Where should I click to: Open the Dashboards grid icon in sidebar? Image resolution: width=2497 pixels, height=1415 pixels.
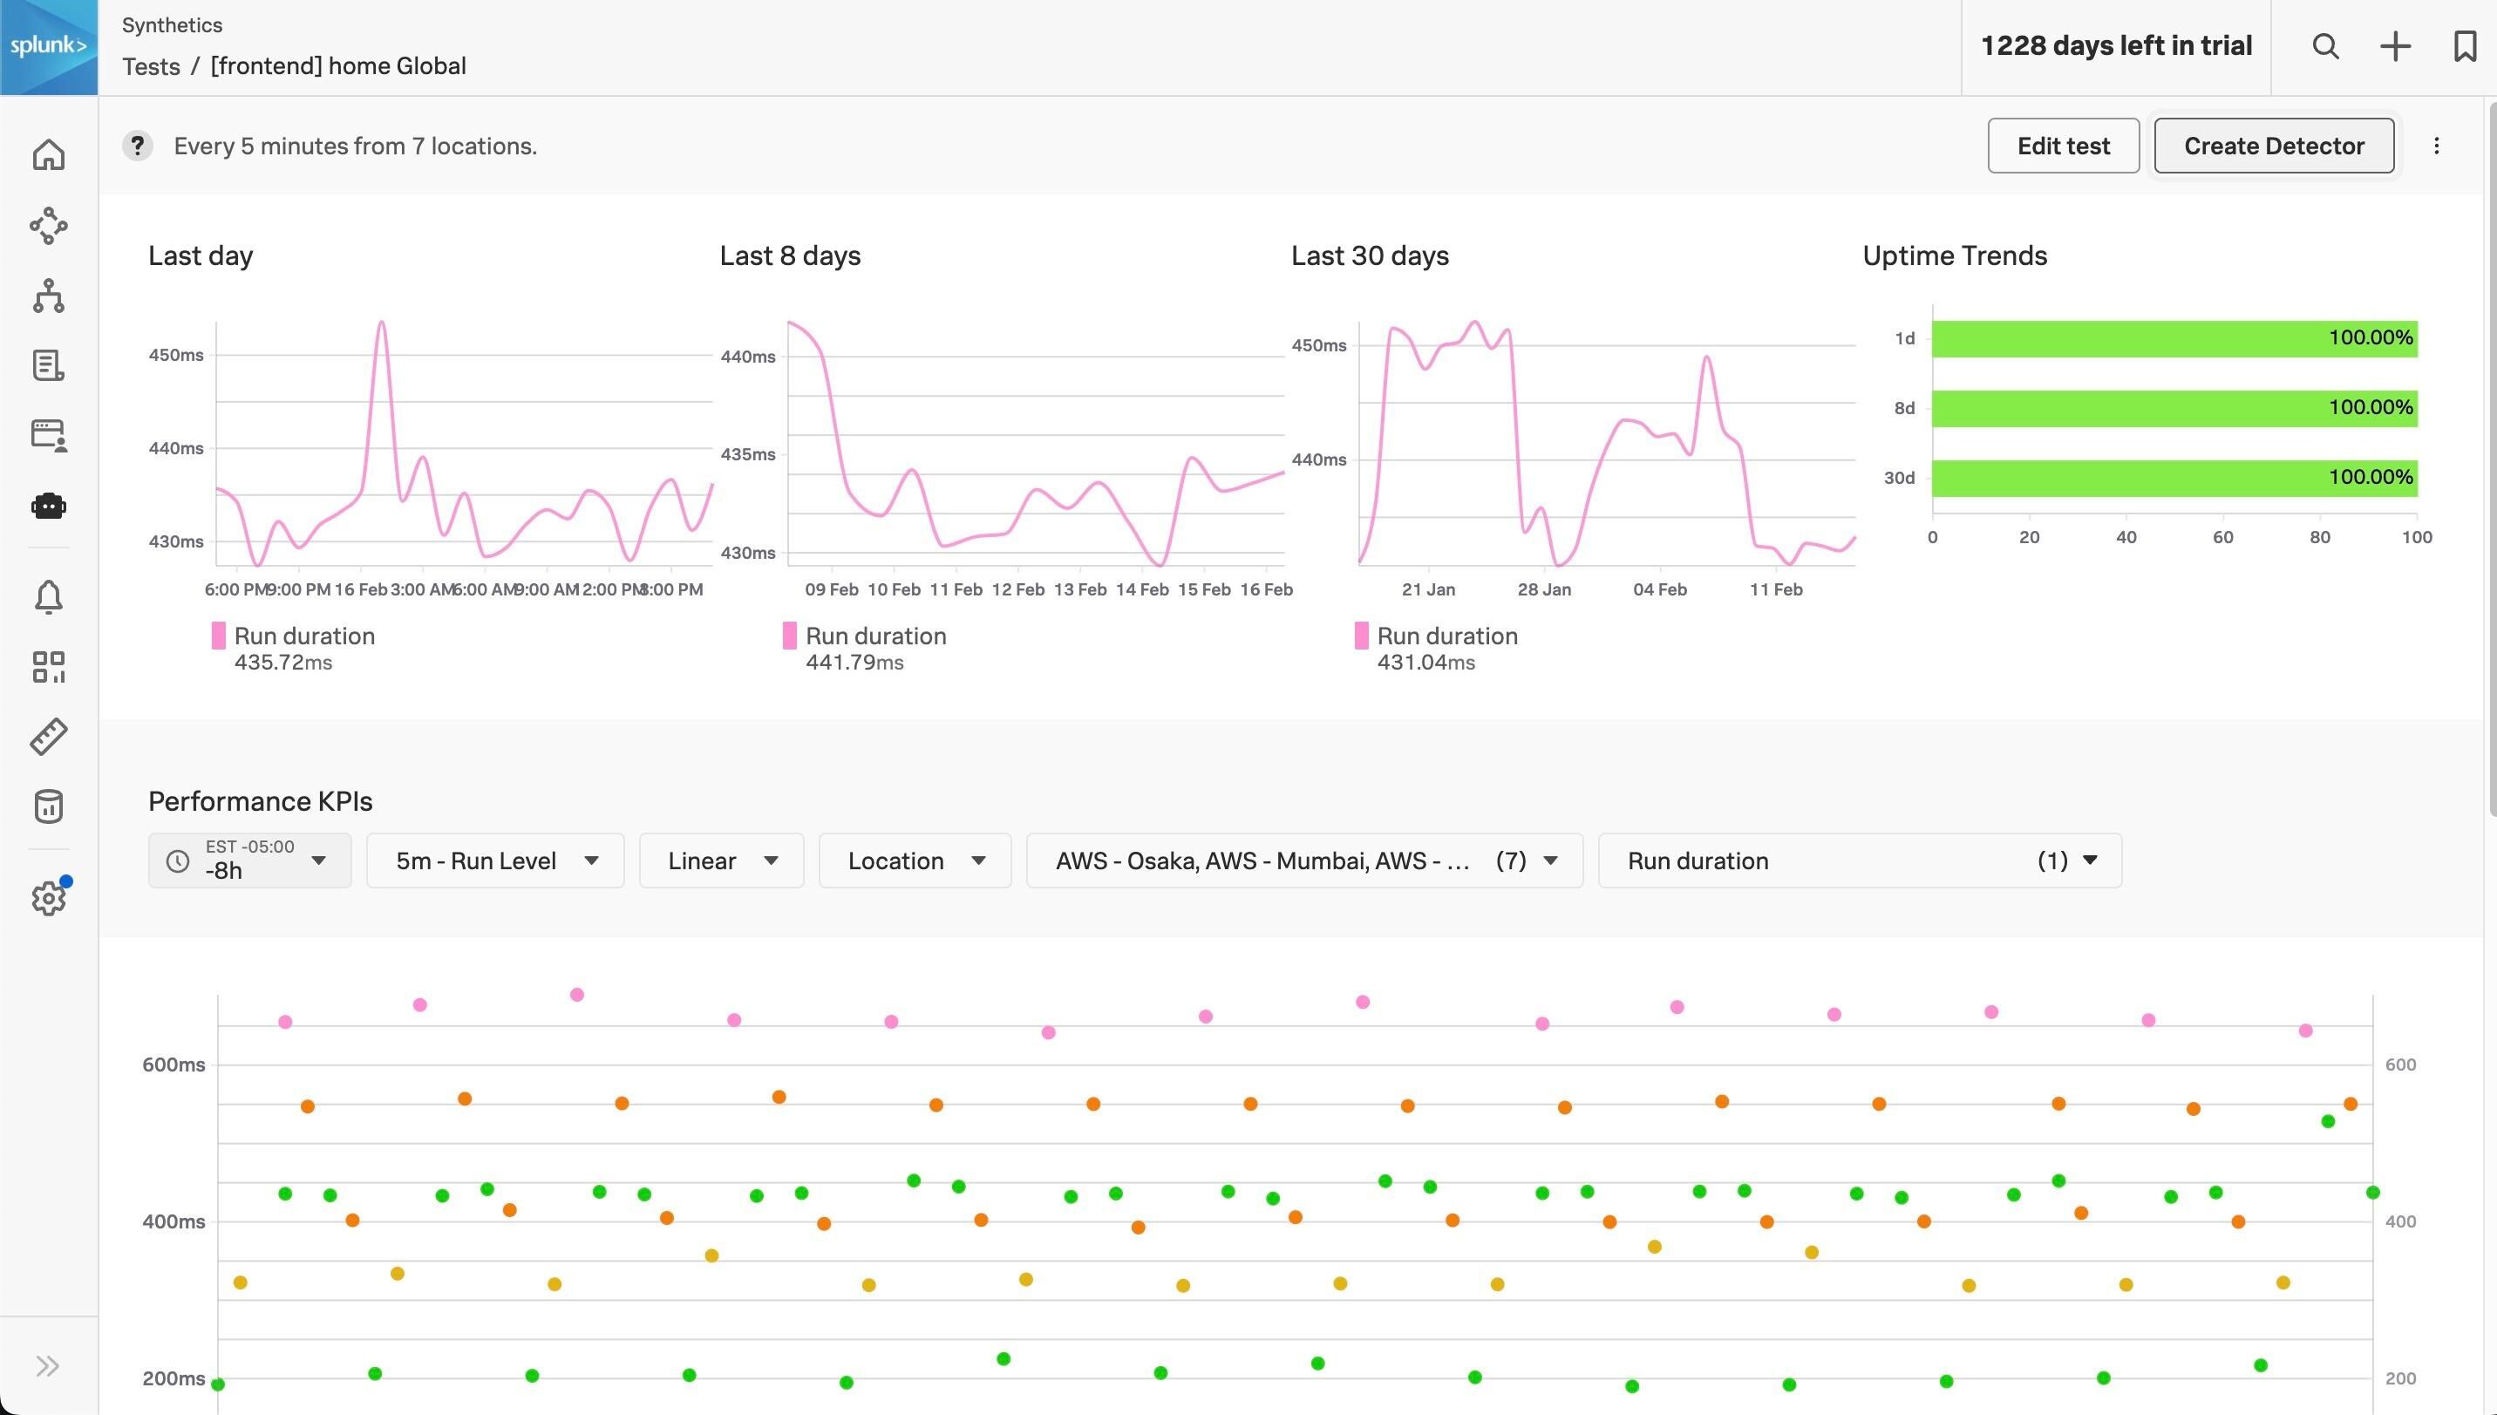[x=49, y=667]
